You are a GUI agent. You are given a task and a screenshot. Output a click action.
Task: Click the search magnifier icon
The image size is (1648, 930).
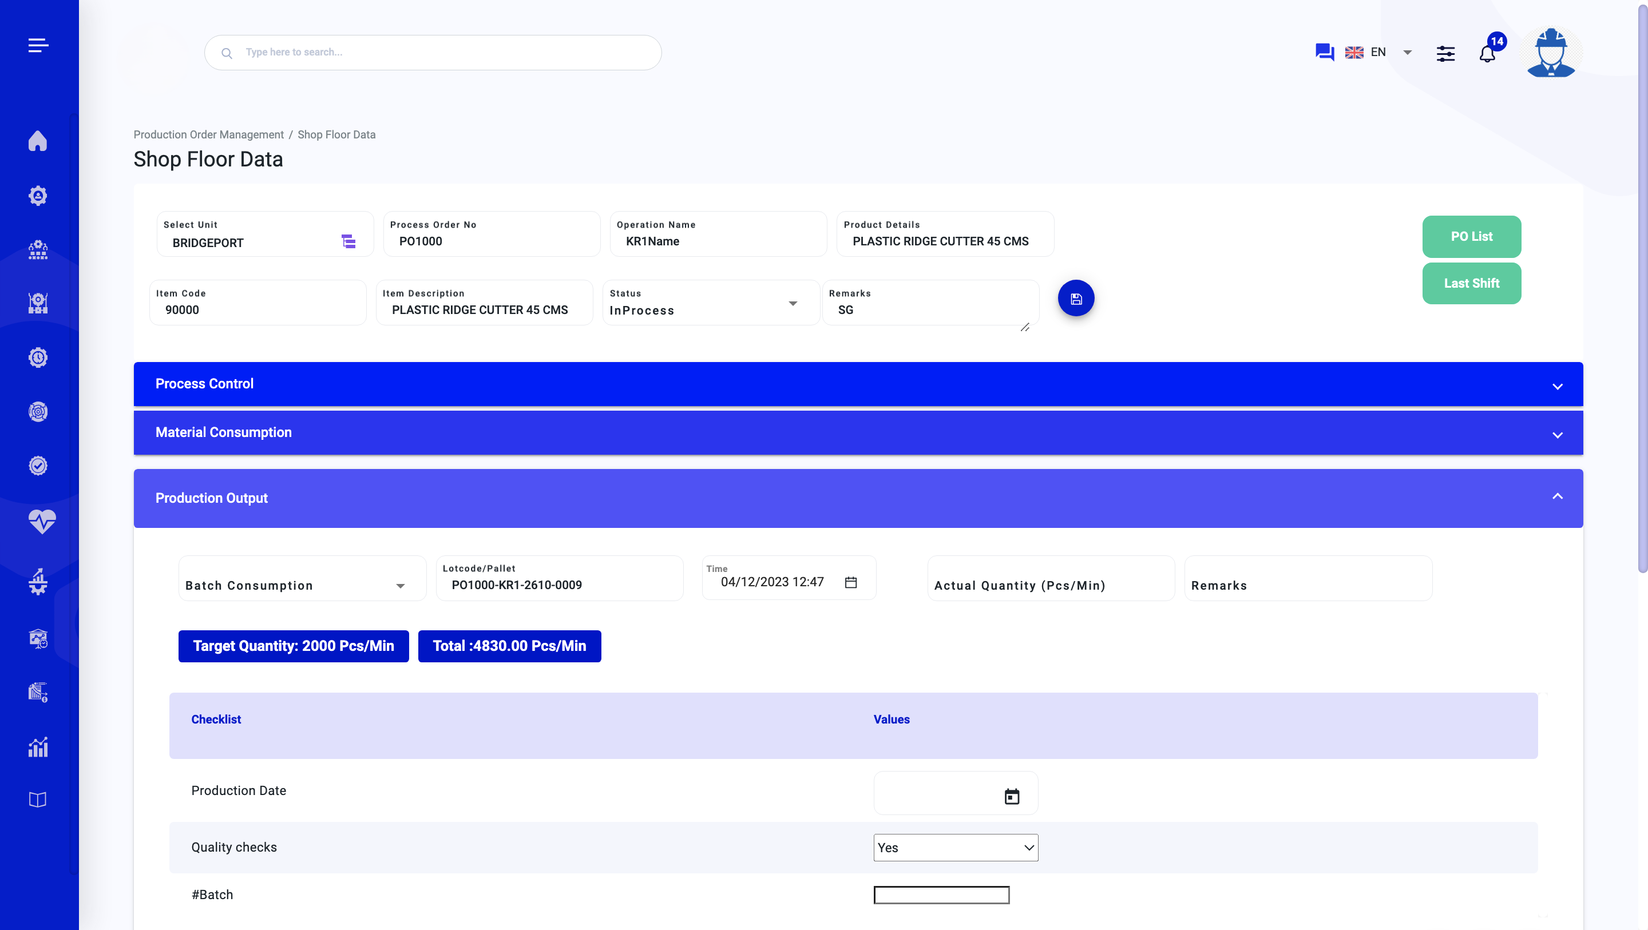coord(227,53)
